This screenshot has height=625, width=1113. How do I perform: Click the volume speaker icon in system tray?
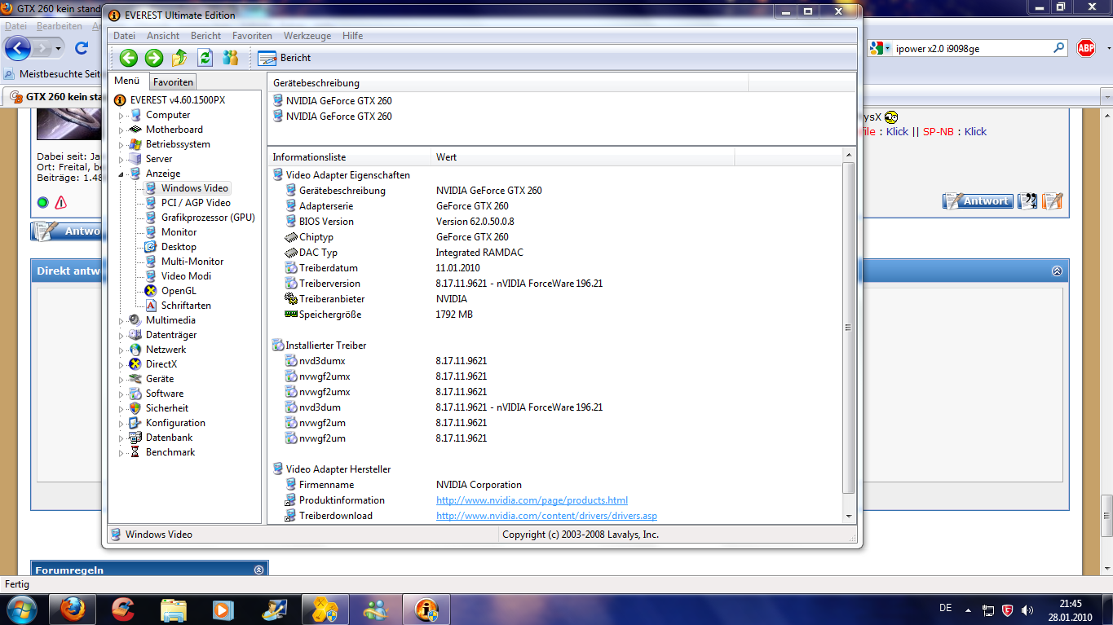pyautogui.click(x=1028, y=610)
